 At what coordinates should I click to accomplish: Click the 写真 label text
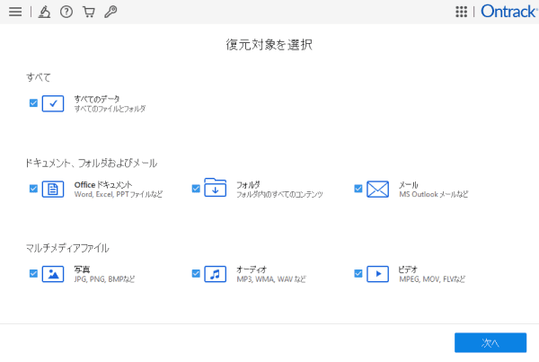pyautogui.click(x=82, y=269)
